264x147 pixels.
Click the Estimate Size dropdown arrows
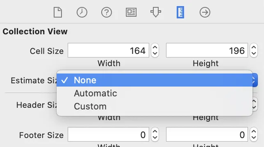pyautogui.click(x=255, y=80)
